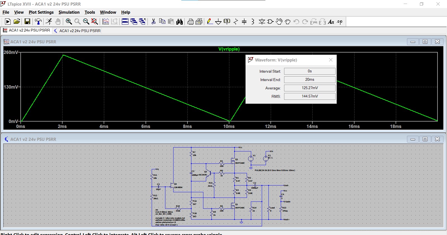Minimize the schematic sub-window
The width and height of the screenshot is (447, 235).
coord(413,139)
